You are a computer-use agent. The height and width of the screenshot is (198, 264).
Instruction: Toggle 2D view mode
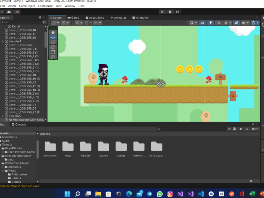pos(203,23)
